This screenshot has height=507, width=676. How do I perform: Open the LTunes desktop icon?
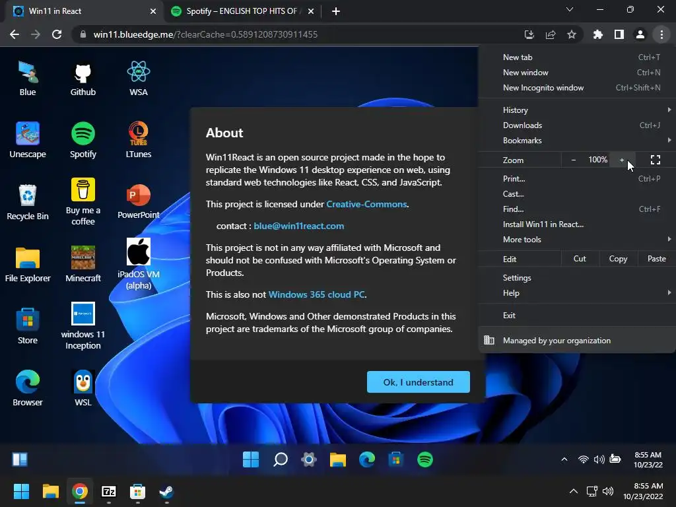click(139, 141)
